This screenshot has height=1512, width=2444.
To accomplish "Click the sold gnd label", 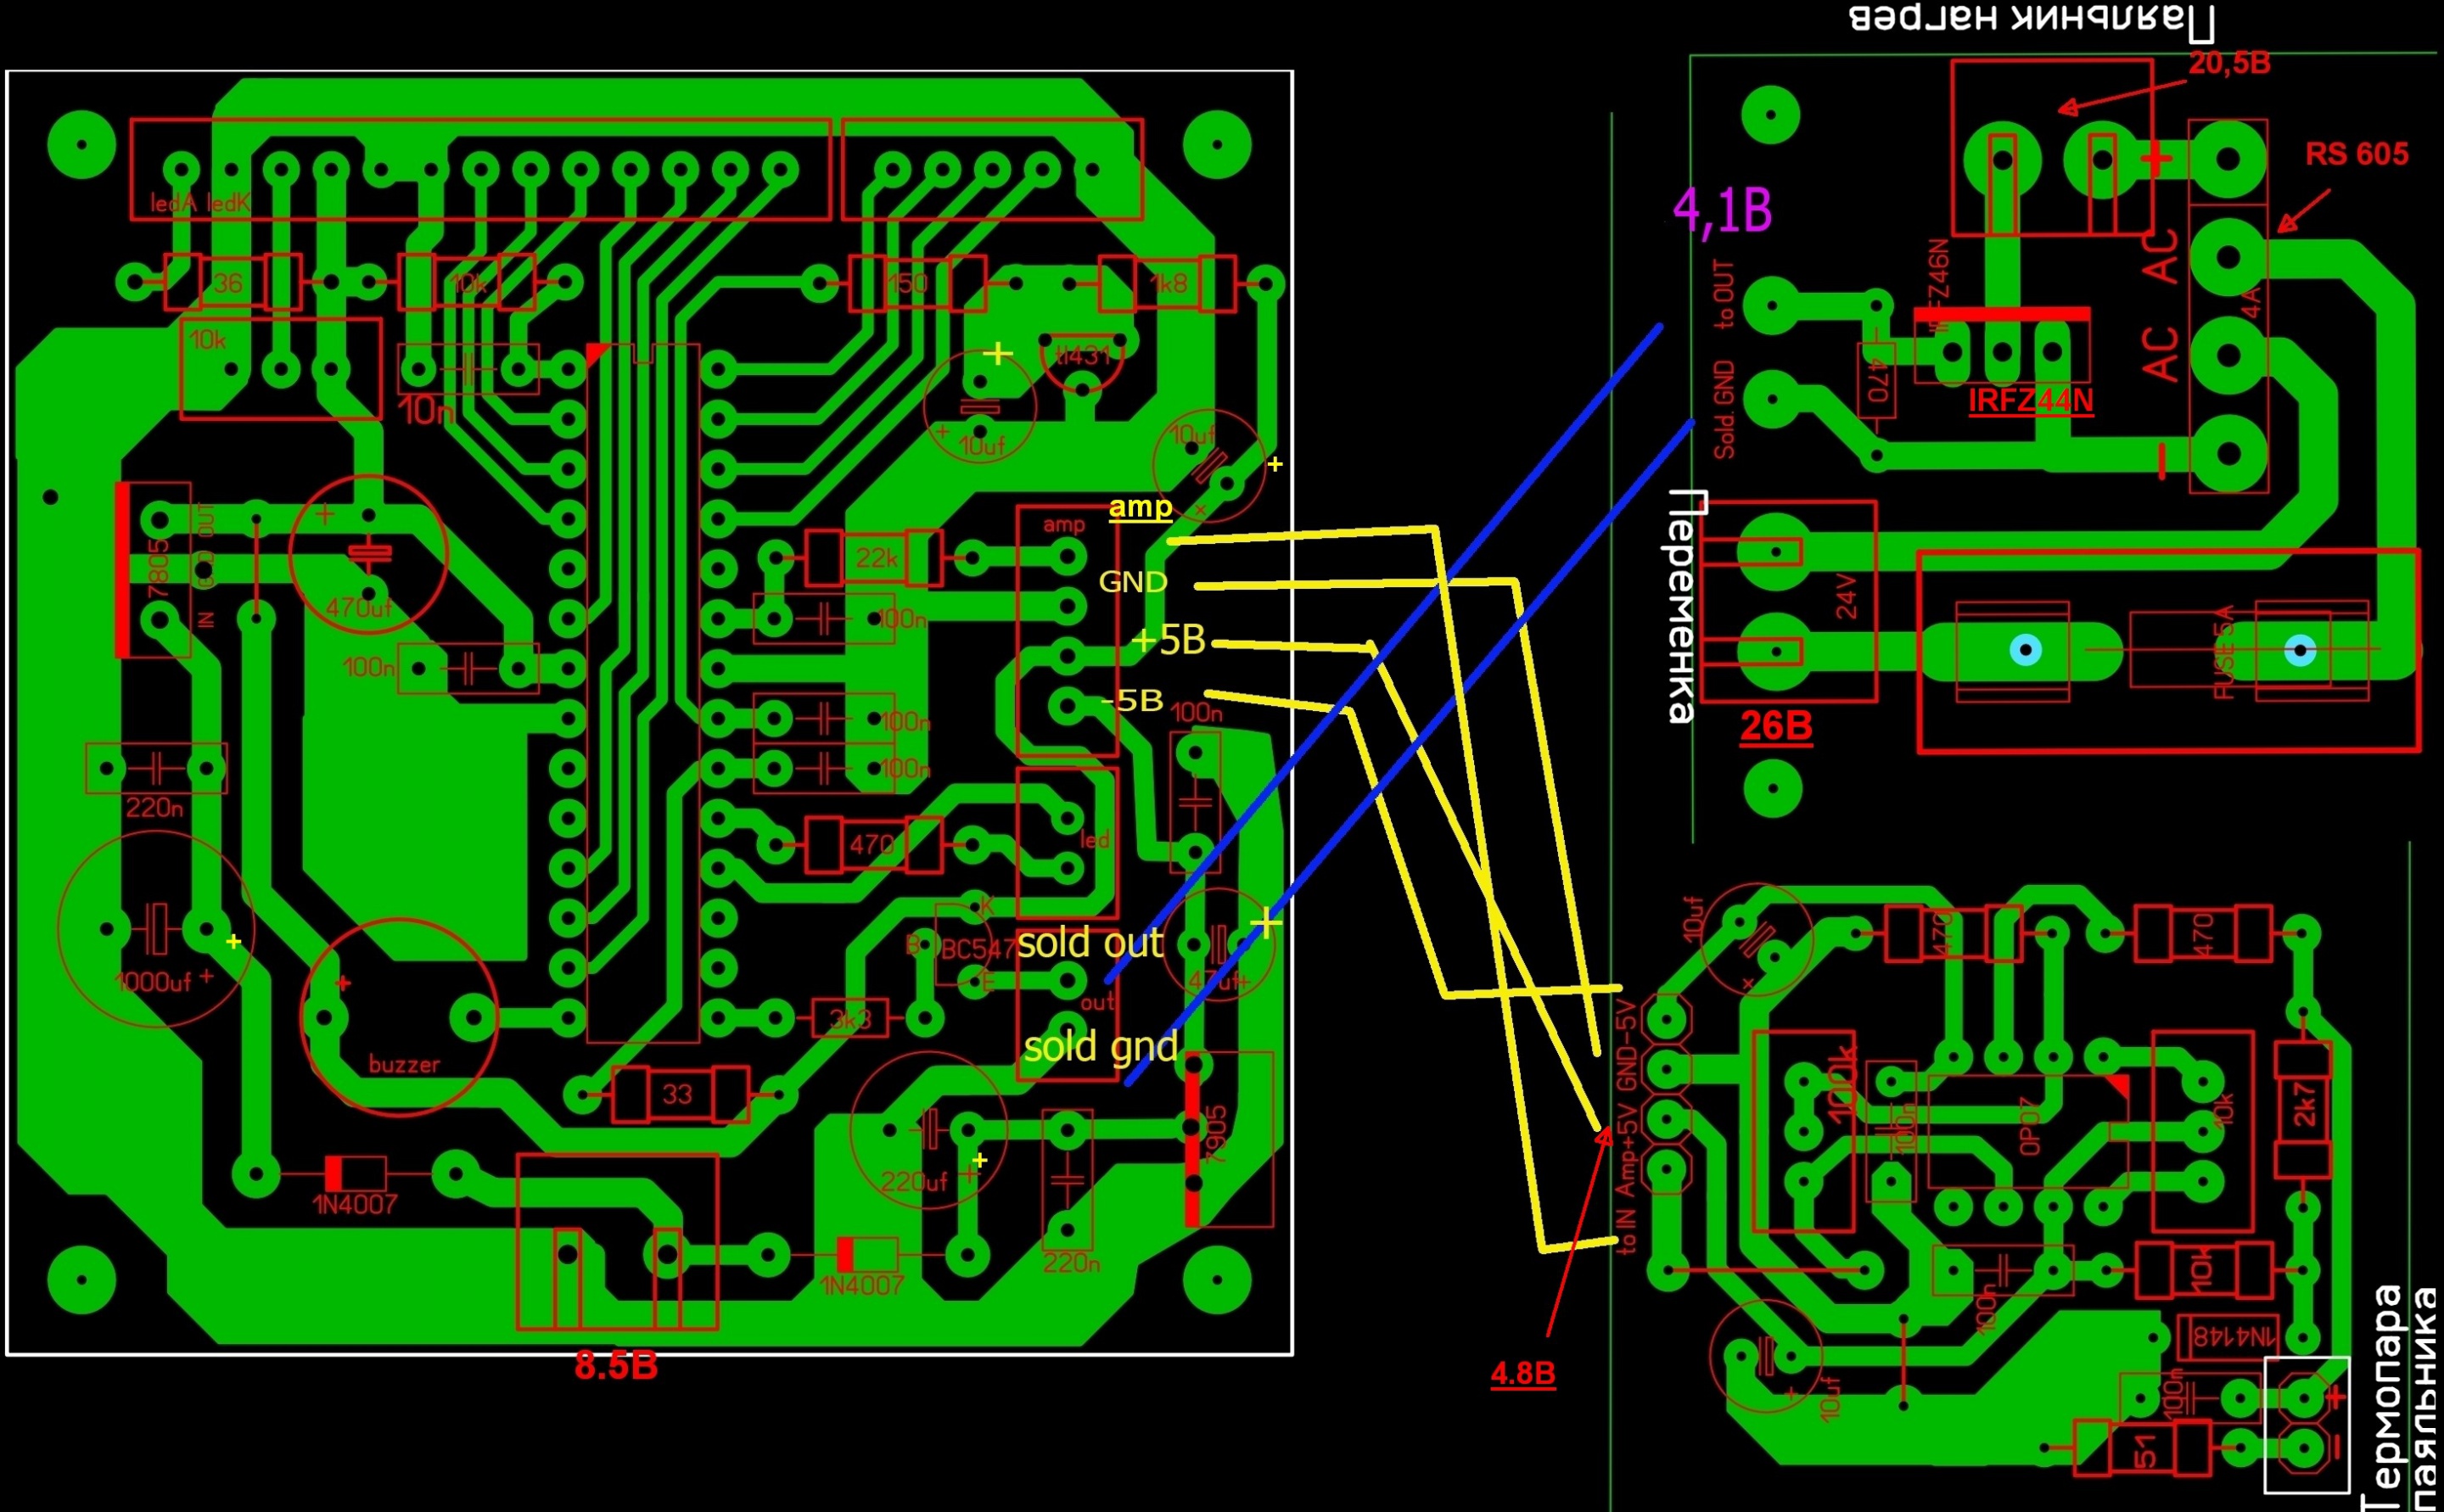I will click(x=1101, y=1047).
